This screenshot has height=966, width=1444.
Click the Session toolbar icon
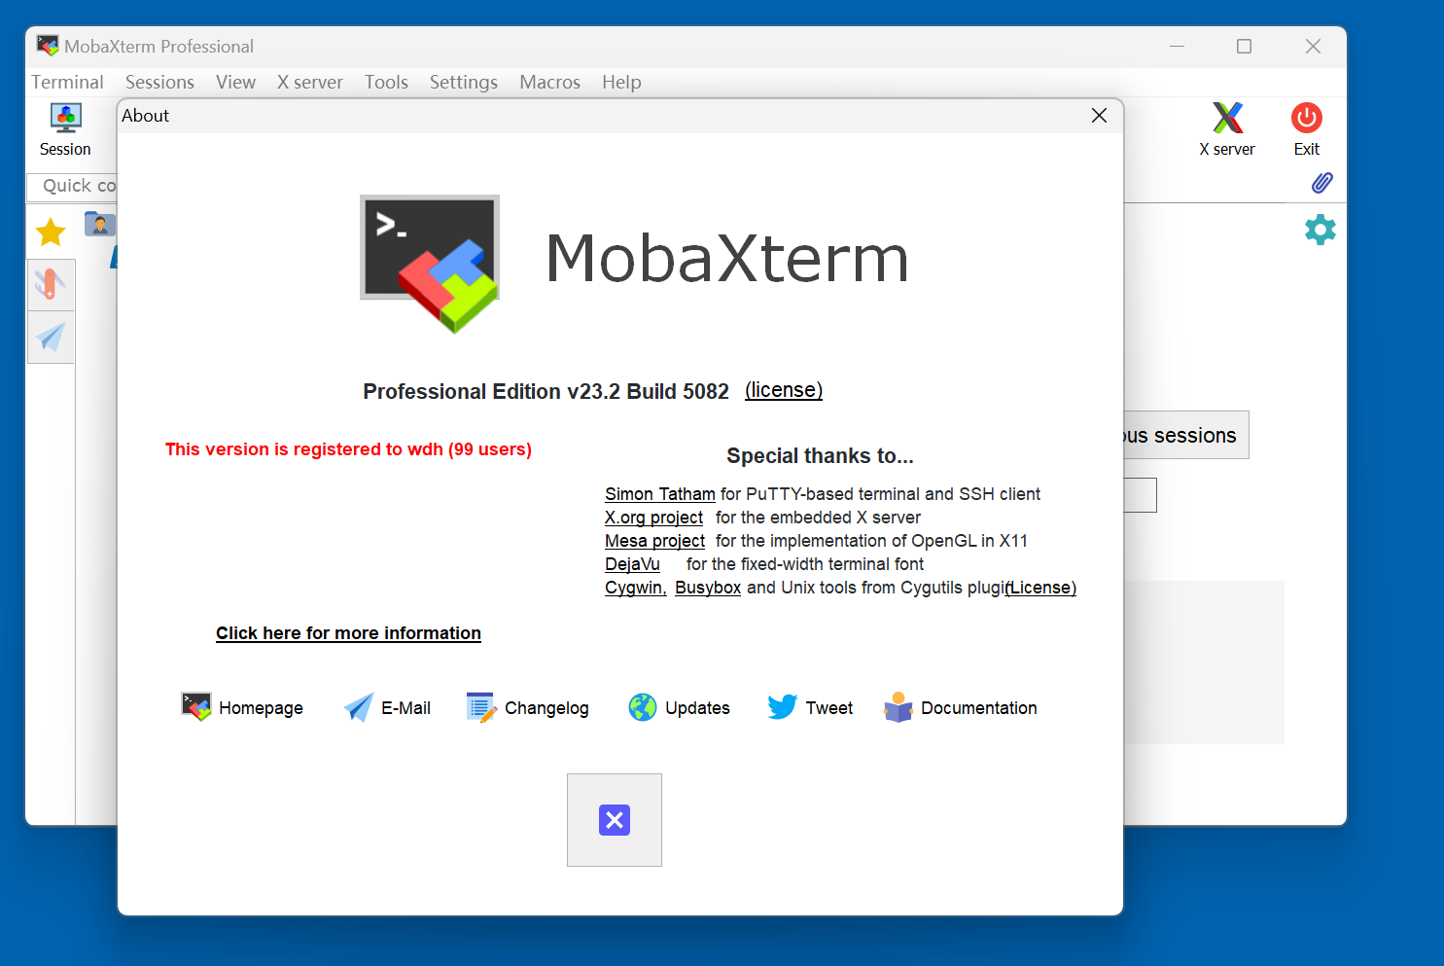pyautogui.click(x=65, y=129)
